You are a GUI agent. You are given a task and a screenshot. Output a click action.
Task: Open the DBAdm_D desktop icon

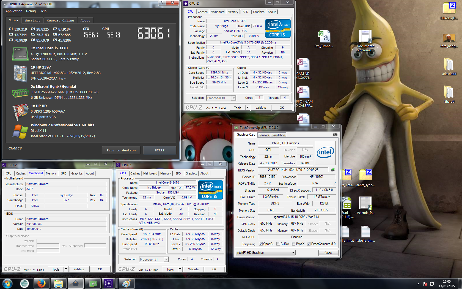449,11
